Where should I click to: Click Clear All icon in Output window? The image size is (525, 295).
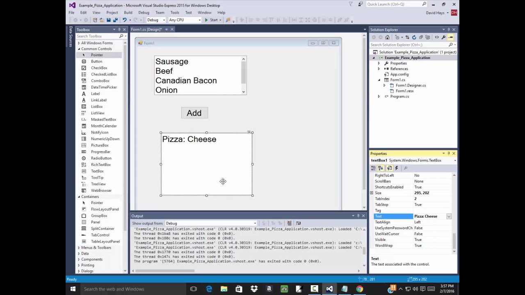click(x=289, y=223)
